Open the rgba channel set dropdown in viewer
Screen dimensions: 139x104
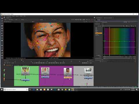[6, 20]
